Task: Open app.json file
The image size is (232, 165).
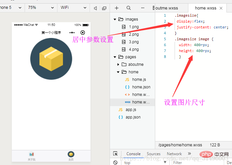Action: (133, 117)
